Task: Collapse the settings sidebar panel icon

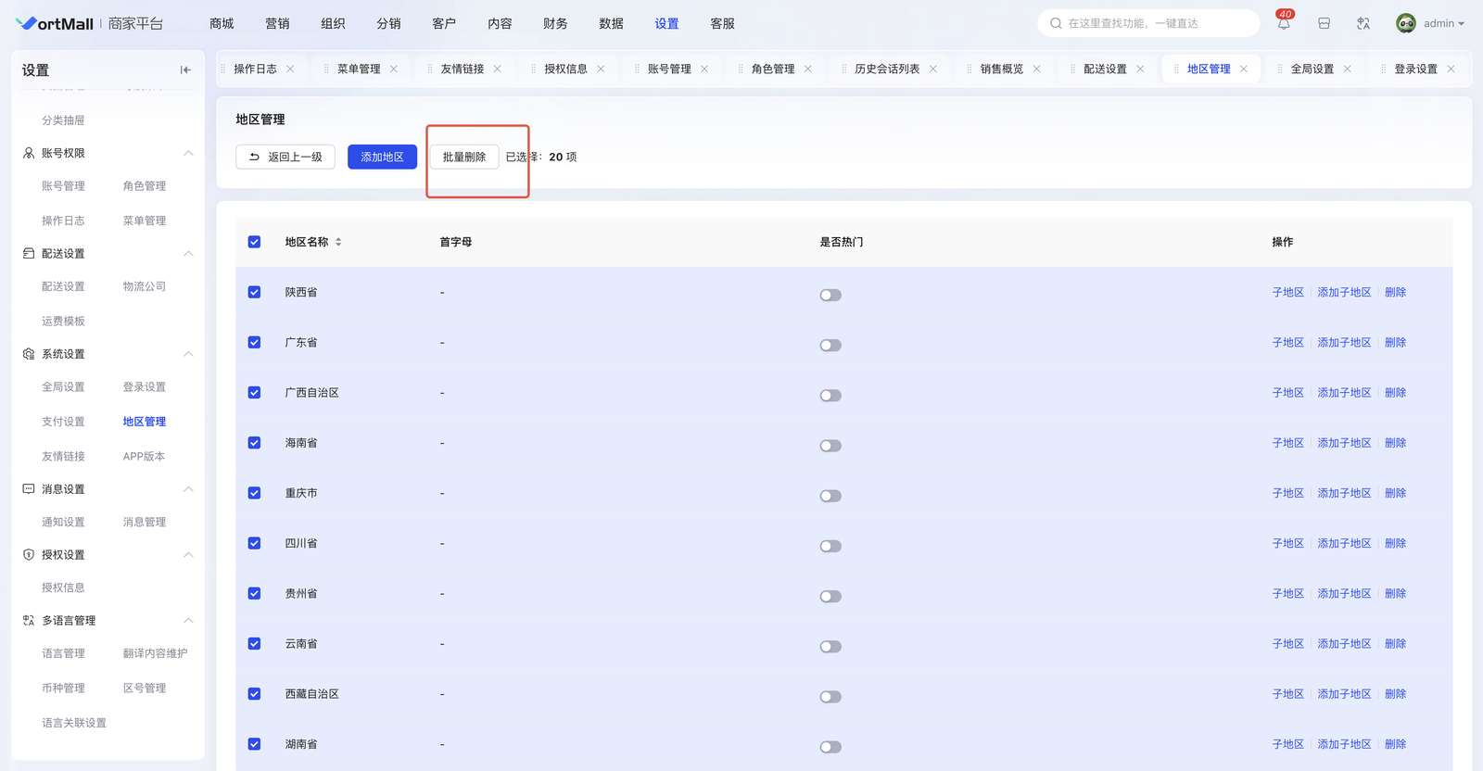Action: click(185, 70)
